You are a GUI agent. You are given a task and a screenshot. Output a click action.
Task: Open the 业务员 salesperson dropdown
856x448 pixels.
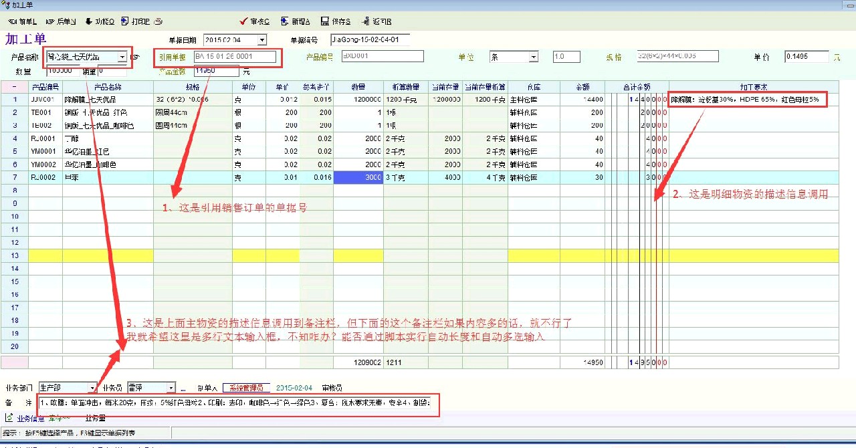tap(172, 388)
